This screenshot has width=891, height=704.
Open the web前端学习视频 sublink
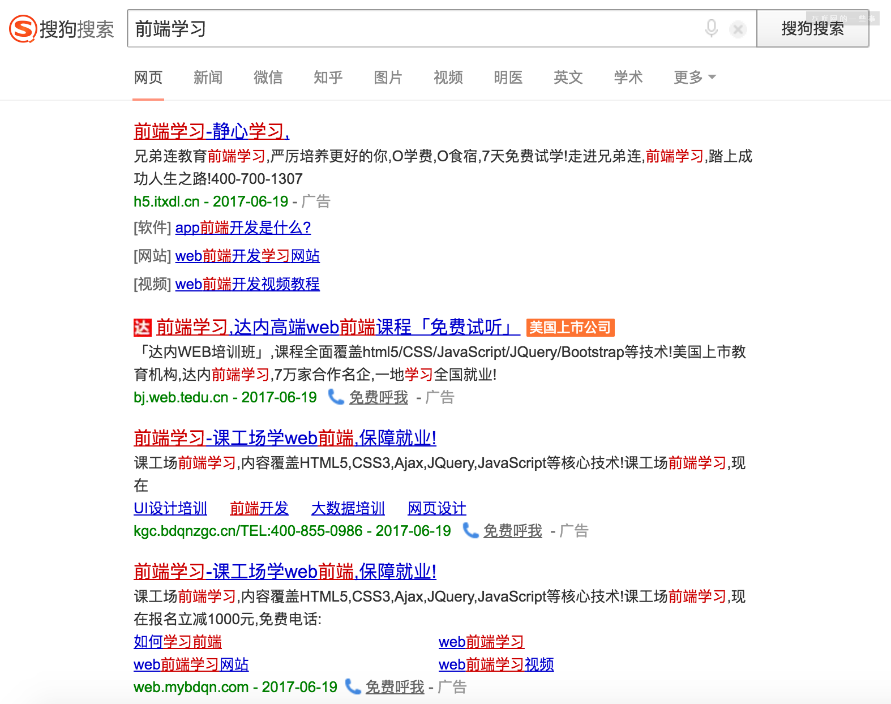pyautogui.click(x=496, y=664)
